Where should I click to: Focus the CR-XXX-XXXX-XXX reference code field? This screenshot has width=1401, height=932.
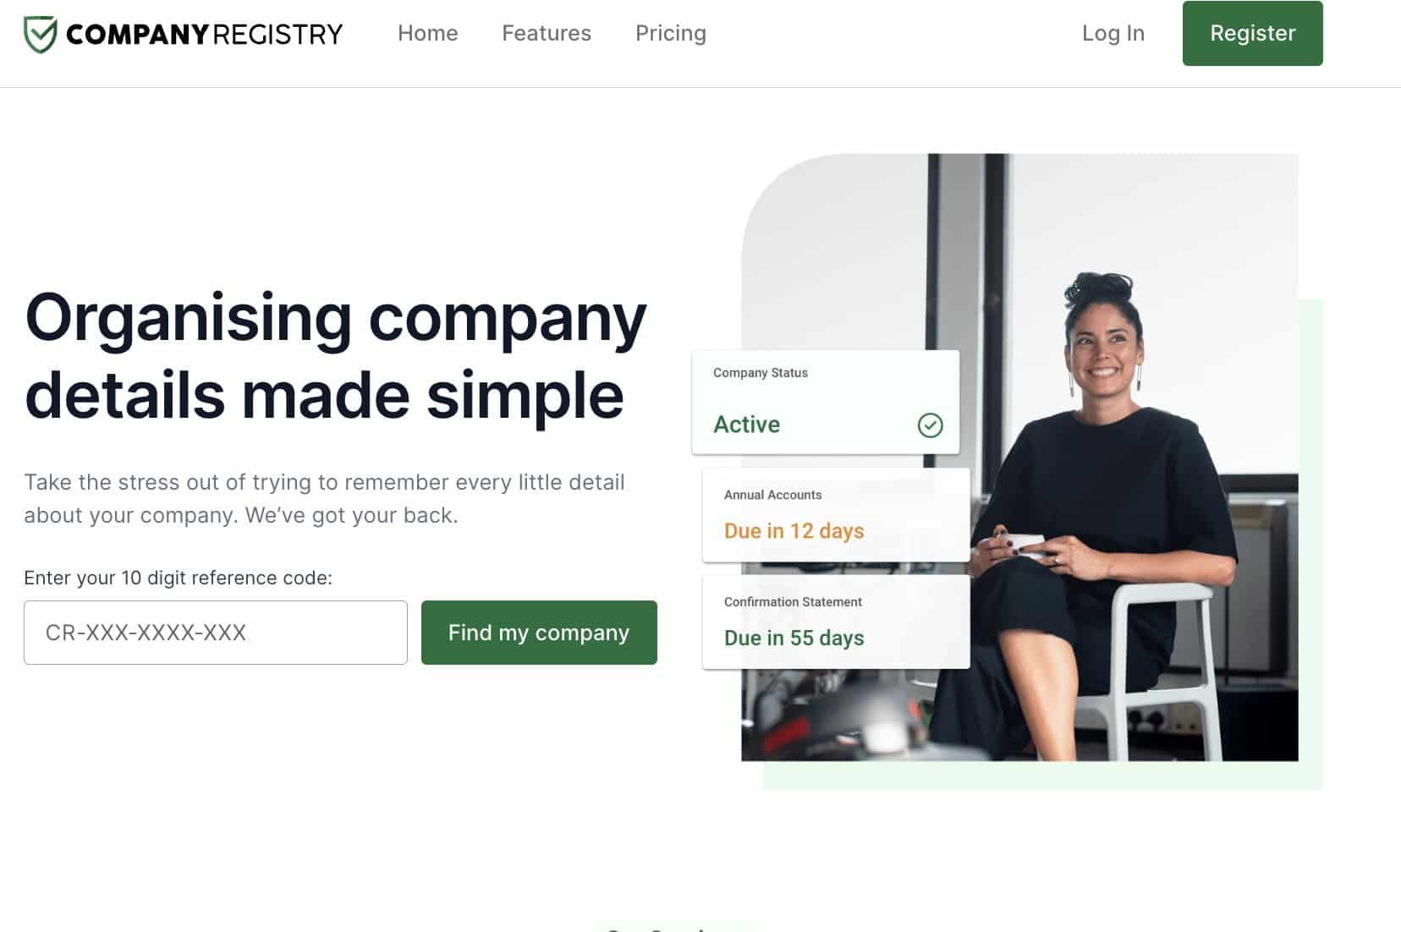pos(216,633)
